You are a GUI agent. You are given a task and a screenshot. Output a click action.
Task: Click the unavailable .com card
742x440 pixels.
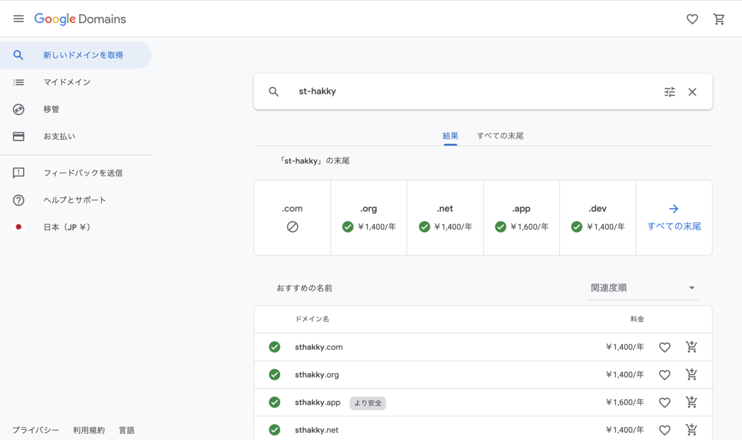(x=292, y=218)
